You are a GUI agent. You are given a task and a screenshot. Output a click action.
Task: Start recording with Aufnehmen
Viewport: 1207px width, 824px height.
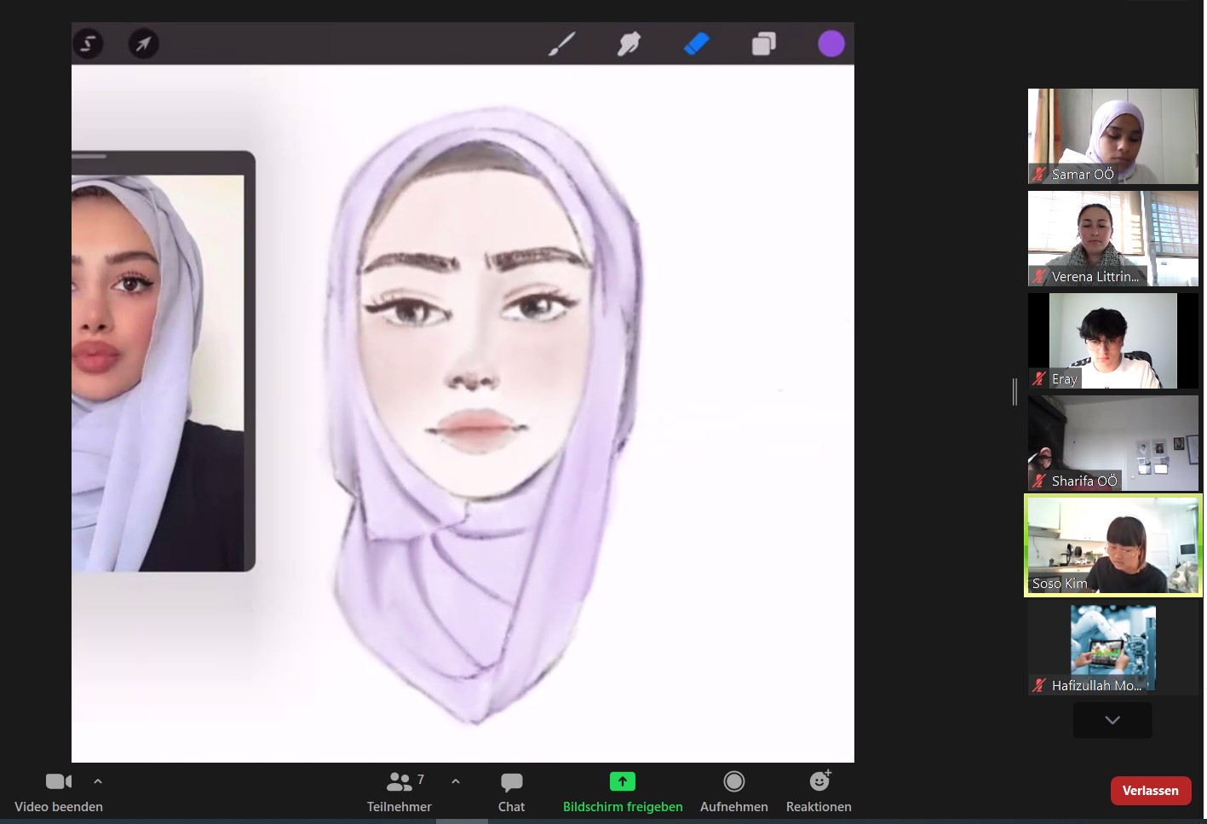[734, 792]
